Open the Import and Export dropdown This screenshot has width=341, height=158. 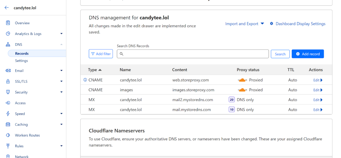pos(245,24)
